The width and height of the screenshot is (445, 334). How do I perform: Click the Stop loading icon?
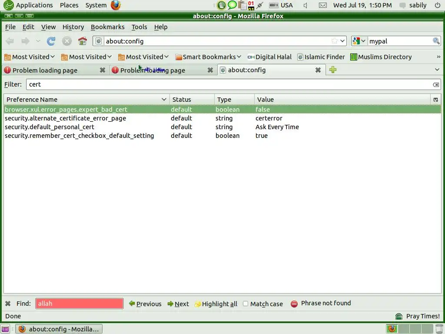[67, 41]
